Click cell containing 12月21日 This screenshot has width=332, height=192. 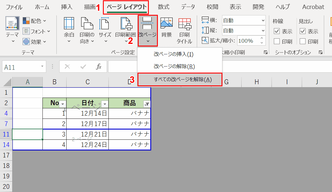88,134
